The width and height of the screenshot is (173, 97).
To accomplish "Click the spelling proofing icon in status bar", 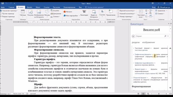I will (x=27, y=94).
